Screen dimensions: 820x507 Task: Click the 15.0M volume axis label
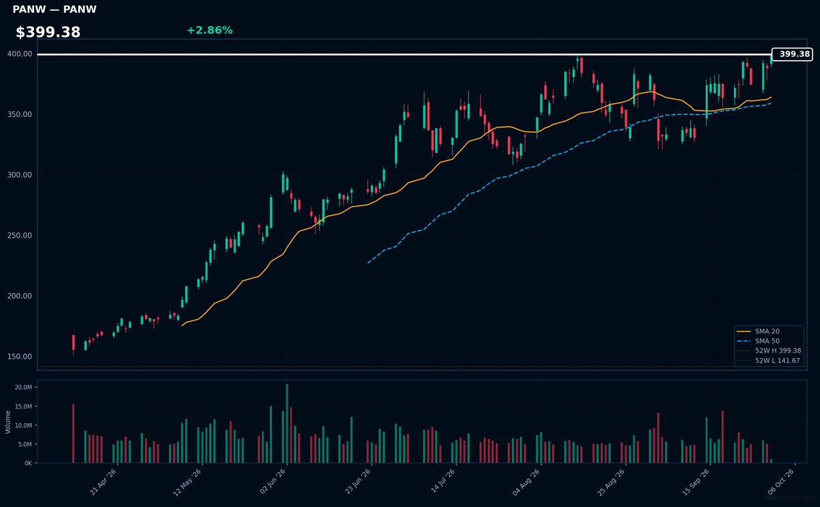23,407
